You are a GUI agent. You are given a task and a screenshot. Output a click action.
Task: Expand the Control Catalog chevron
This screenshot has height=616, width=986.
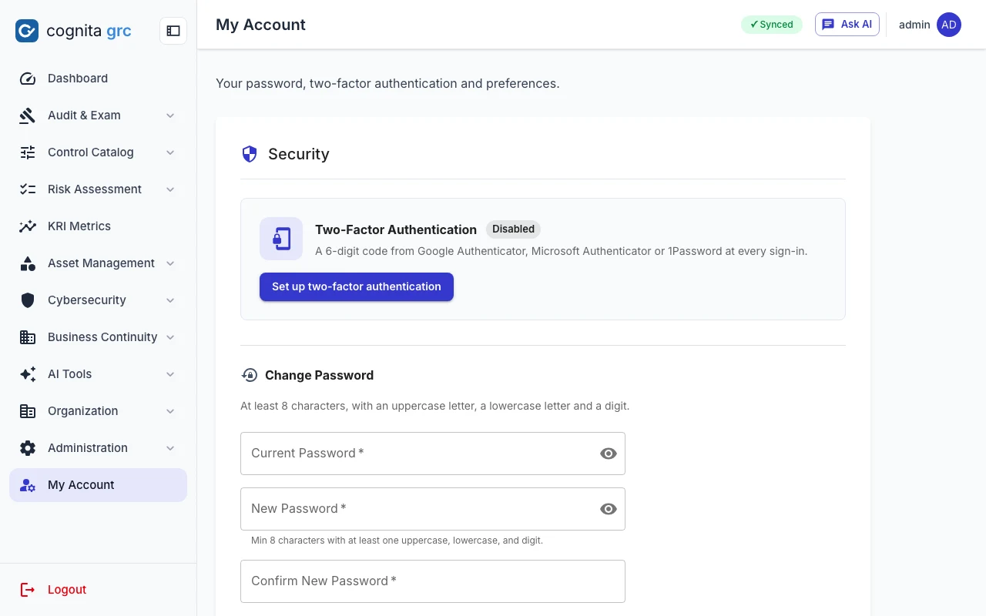[170, 152]
